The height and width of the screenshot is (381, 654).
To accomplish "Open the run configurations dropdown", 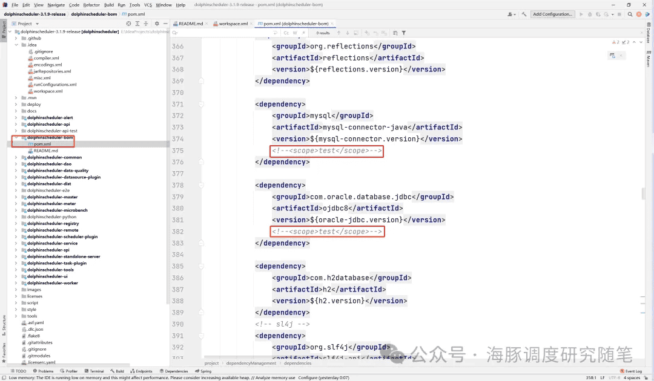I will click(552, 14).
